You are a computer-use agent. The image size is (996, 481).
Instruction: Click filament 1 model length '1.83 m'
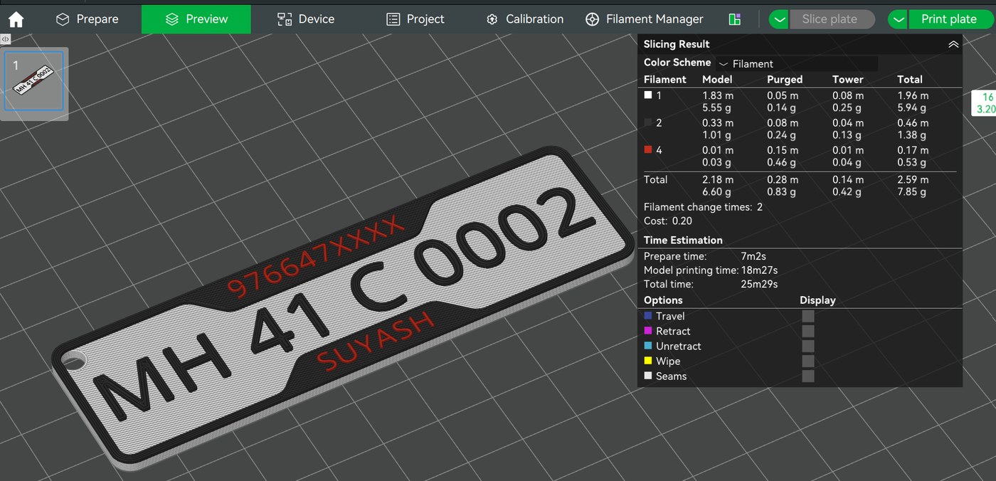coord(718,95)
